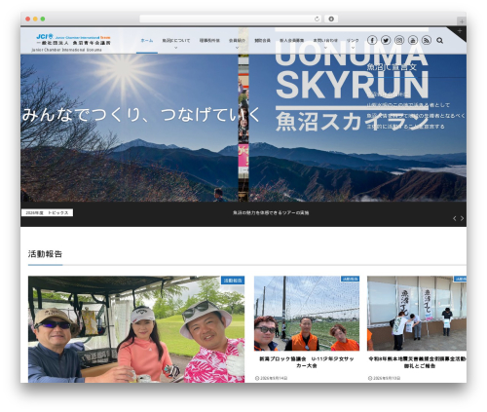This screenshot has height=412, width=487.
Task: Open the 新入会員募集 menu item
Action: point(291,41)
